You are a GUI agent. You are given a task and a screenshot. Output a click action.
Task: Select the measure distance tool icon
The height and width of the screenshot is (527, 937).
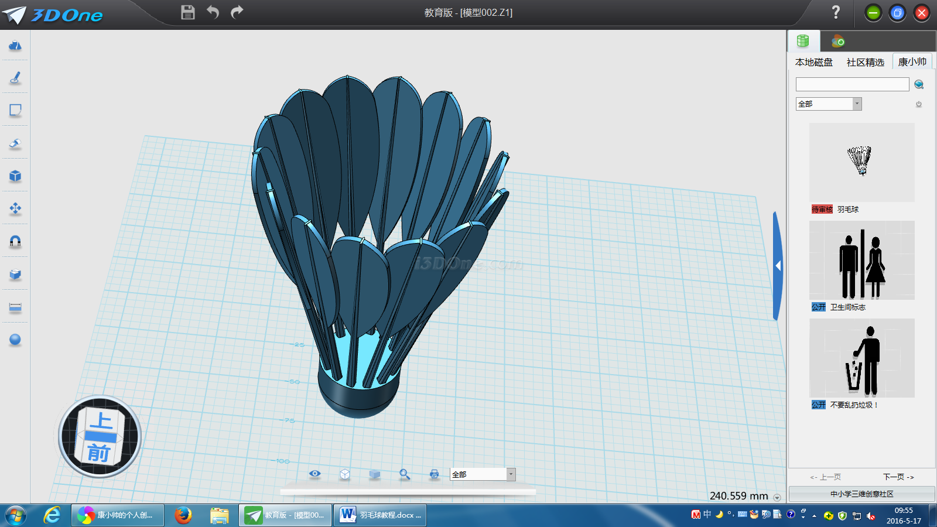pos(15,307)
